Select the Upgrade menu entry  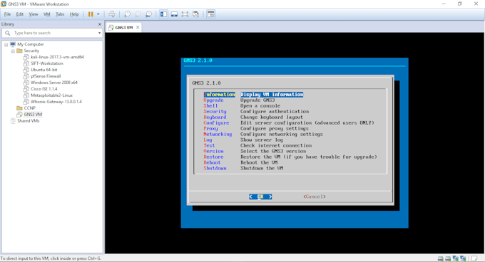coord(213,100)
